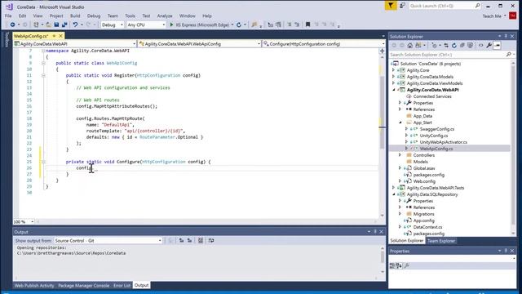Image resolution: width=522 pixels, height=294 pixels.
Task: Collapse the App_Start folder node
Action: tap(400, 122)
